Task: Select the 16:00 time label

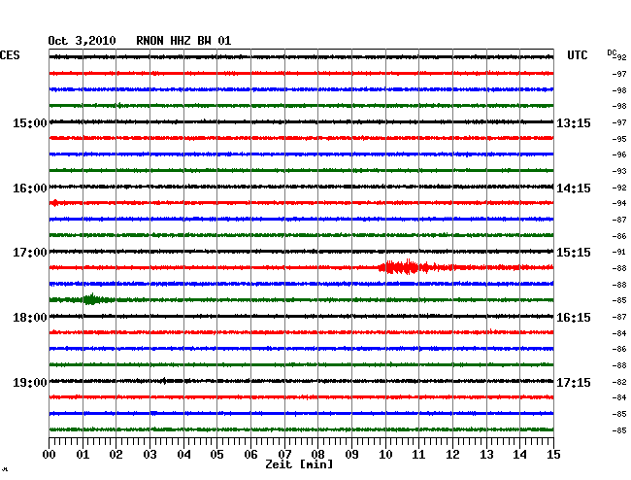Action: 30,189
